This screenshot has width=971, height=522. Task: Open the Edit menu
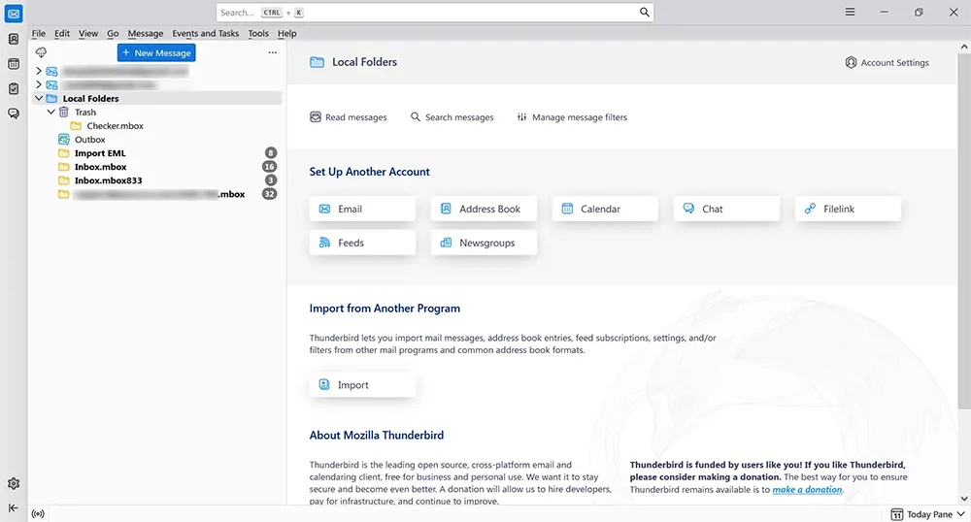point(62,33)
